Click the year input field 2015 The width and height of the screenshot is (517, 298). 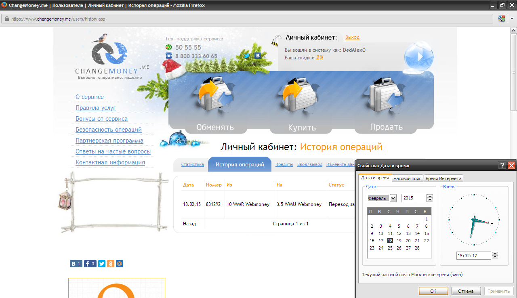[414, 198]
